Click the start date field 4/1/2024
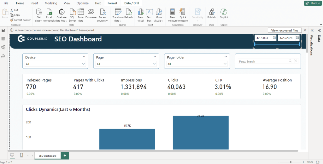Screen dimensions: 323x164 [263, 38]
